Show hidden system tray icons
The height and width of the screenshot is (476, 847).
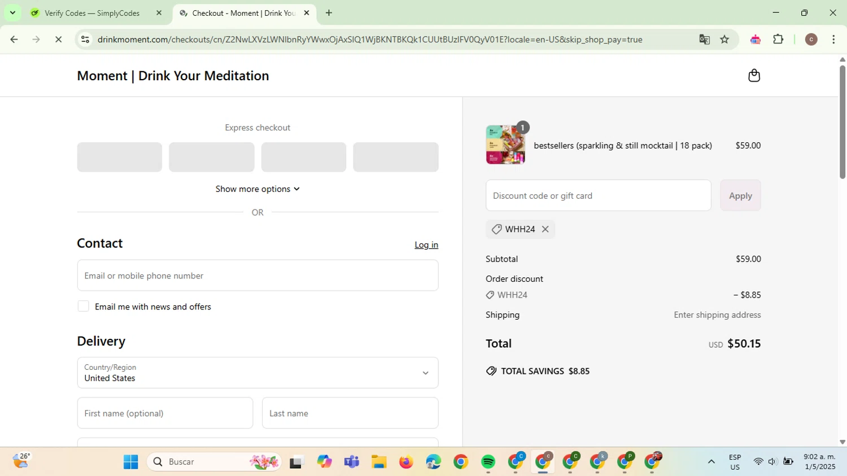pos(711,462)
